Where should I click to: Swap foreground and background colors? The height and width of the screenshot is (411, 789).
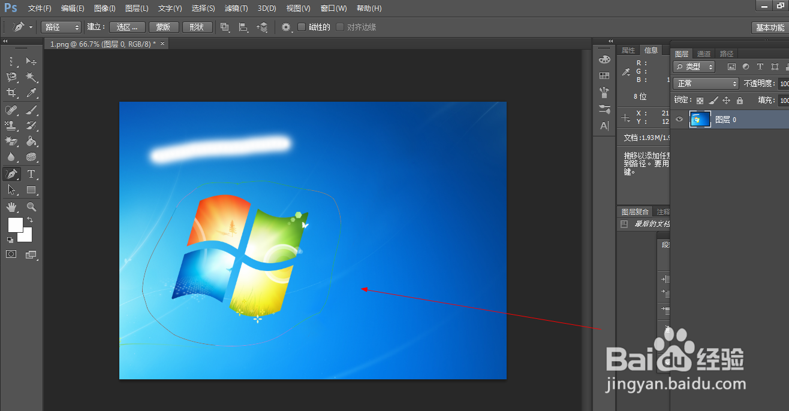click(x=30, y=220)
